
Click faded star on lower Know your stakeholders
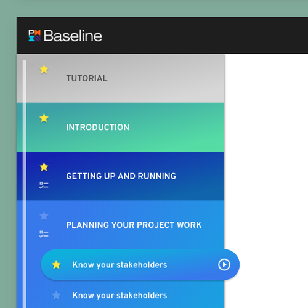pos(56,295)
